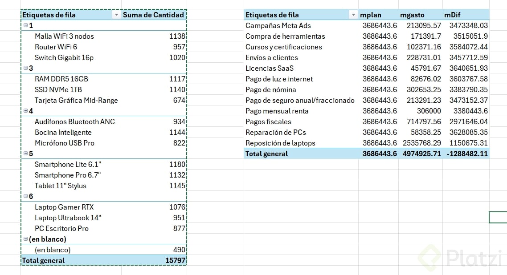Collapse group 6 in the pivot table
The height and width of the screenshot is (275, 507).
pyautogui.click(x=25, y=196)
